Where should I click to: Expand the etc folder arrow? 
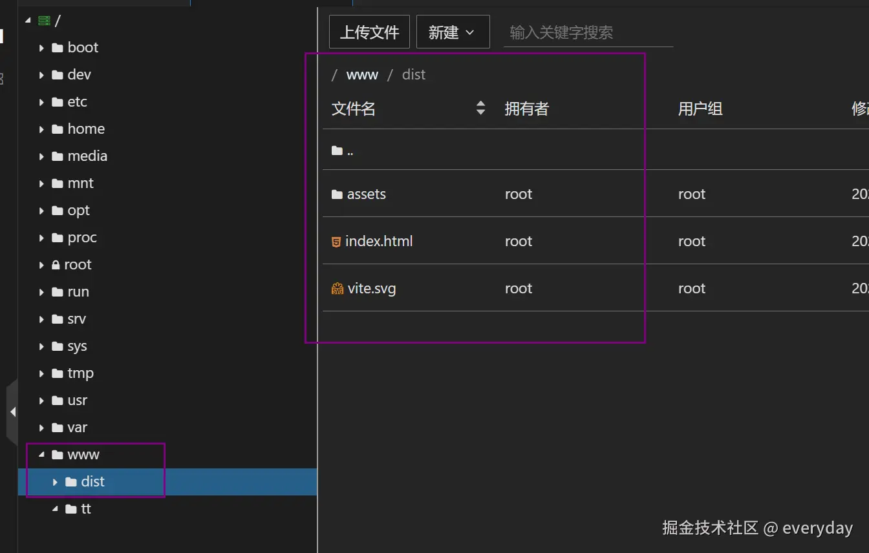[x=41, y=102]
